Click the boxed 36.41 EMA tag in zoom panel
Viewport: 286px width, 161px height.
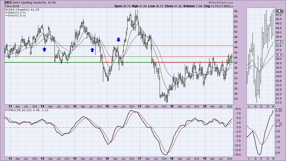pos(279,55)
